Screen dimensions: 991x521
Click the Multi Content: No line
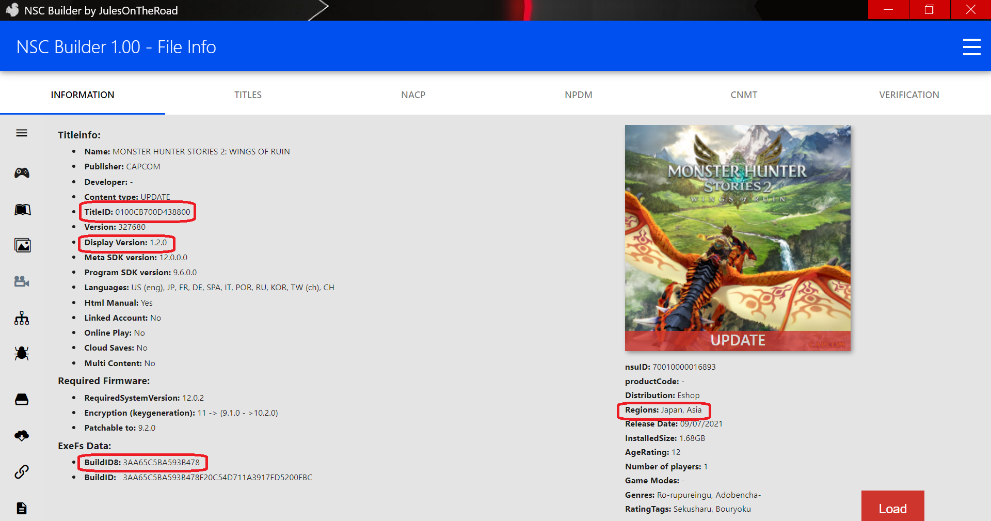tap(120, 363)
